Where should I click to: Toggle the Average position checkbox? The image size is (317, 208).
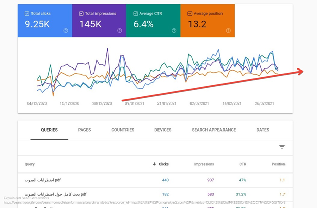click(x=189, y=14)
